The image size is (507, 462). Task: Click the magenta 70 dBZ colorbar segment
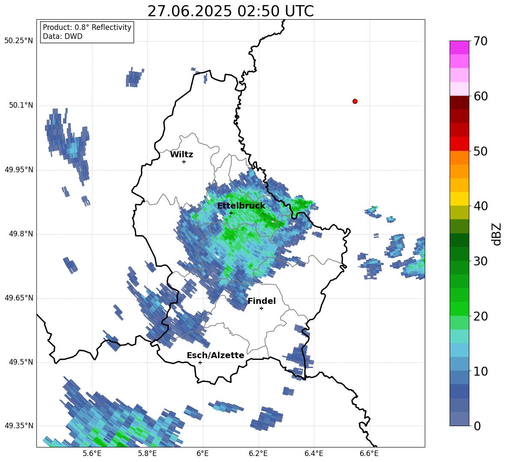(459, 47)
